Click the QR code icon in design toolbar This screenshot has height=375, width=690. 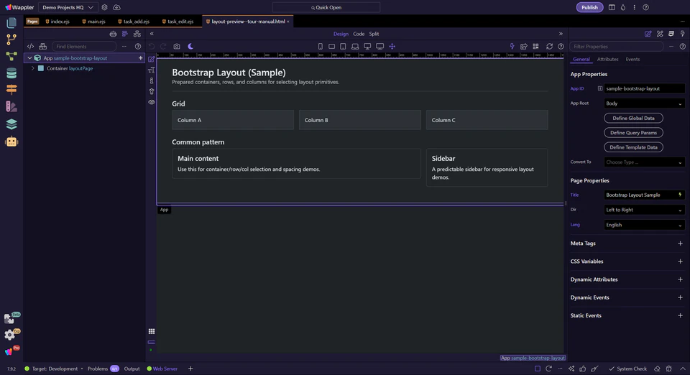point(535,46)
